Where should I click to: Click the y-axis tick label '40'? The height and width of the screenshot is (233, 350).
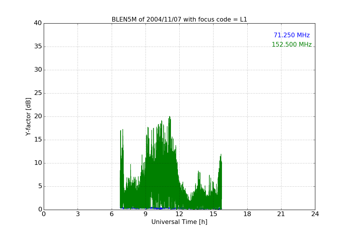[x=38, y=23]
